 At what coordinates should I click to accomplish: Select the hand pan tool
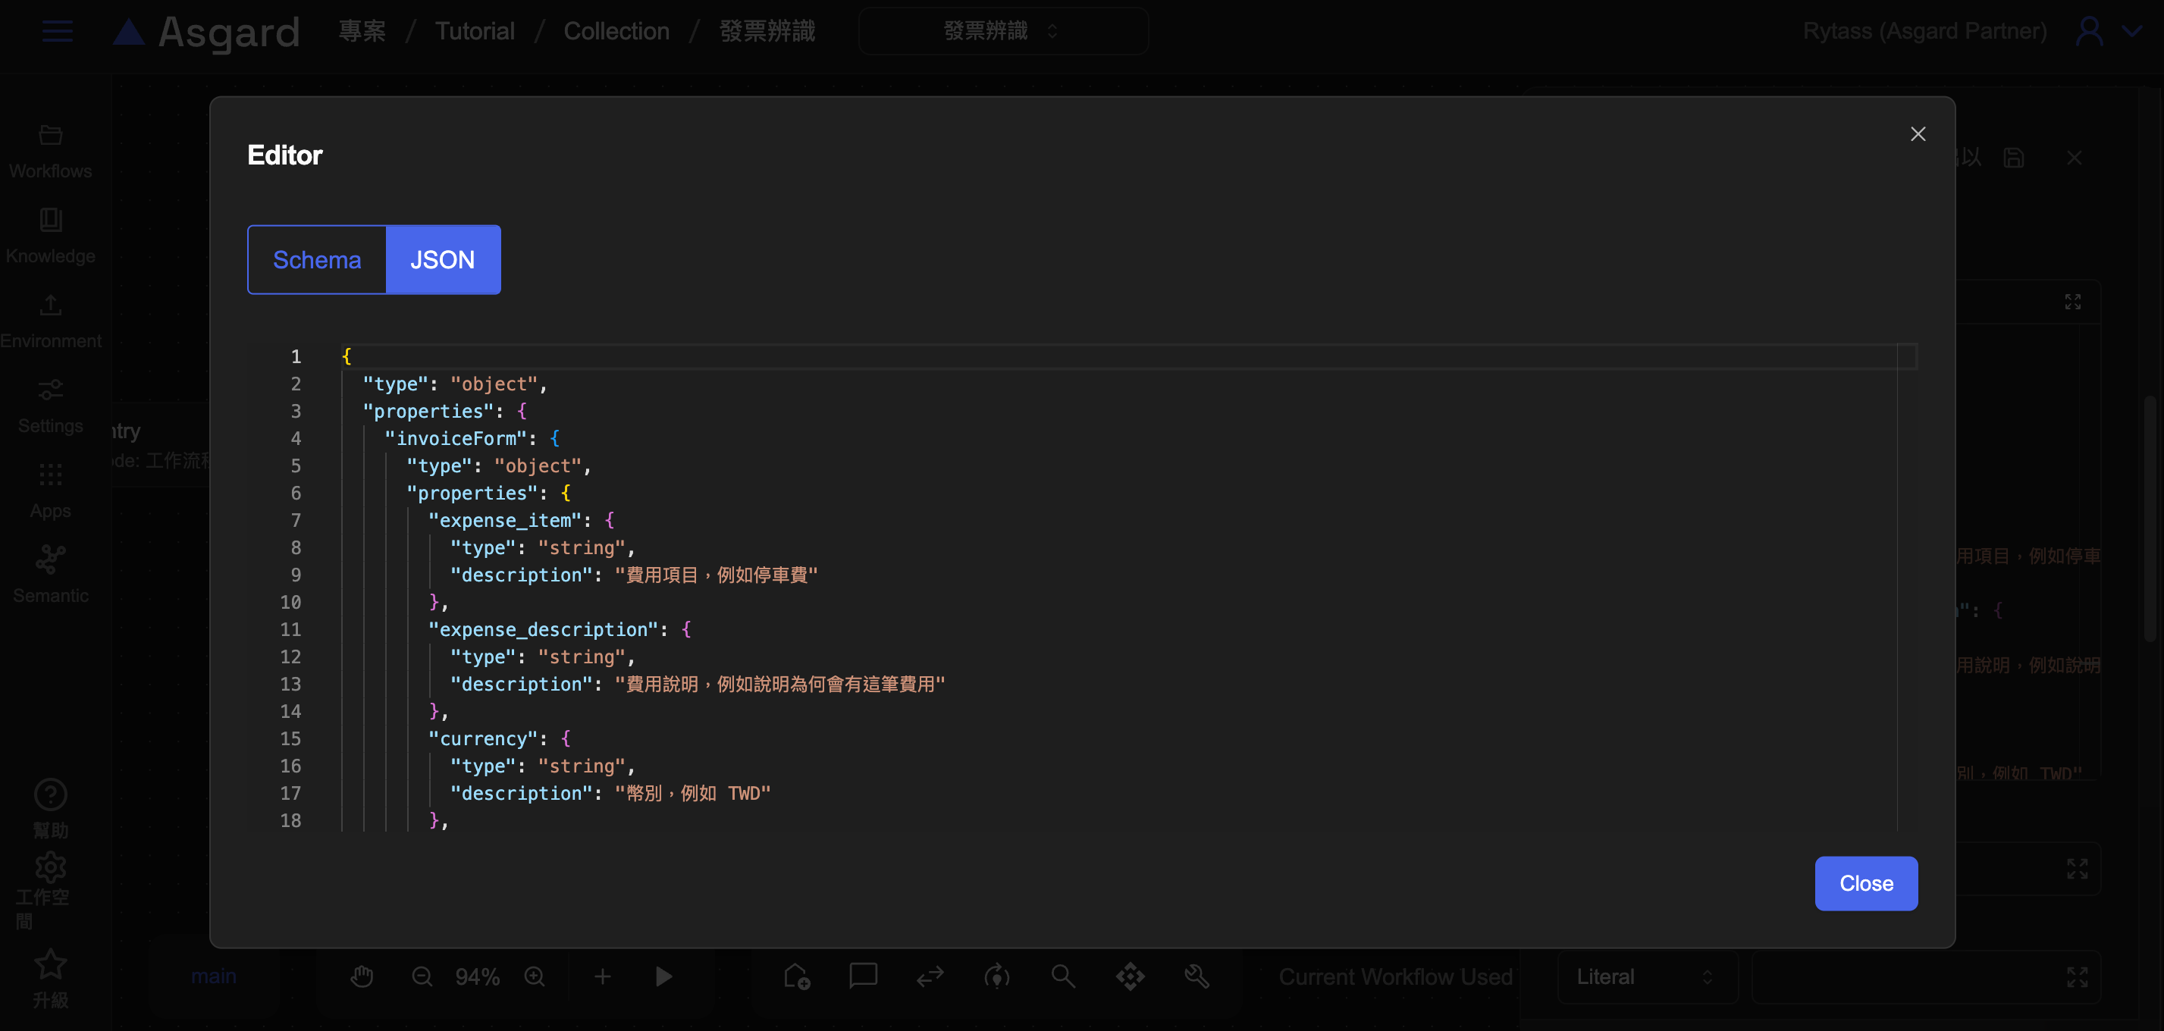pyautogui.click(x=362, y=976)
